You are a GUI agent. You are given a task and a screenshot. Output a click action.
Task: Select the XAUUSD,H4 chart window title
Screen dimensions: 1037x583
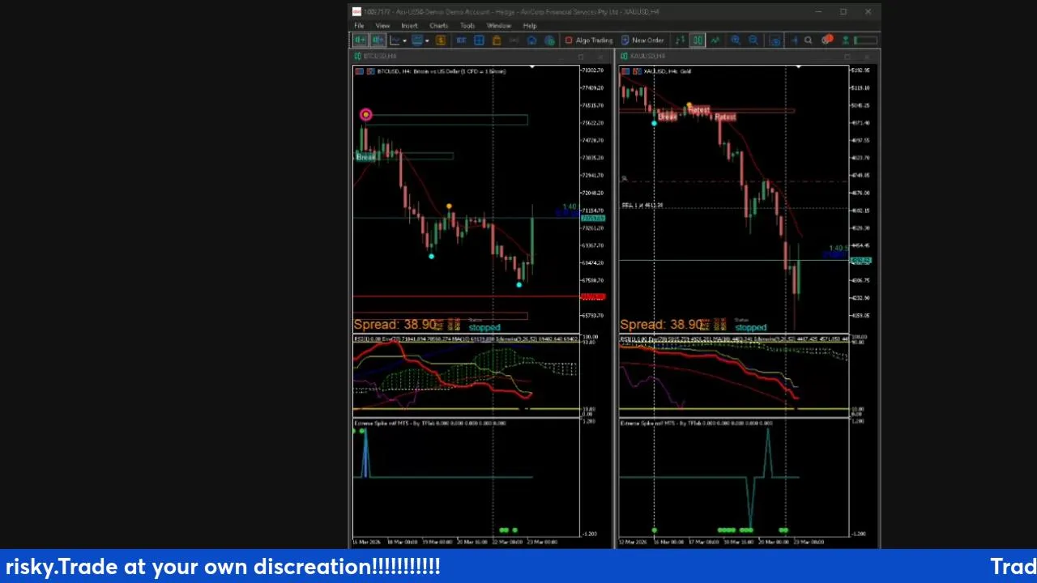click(647, 56)
